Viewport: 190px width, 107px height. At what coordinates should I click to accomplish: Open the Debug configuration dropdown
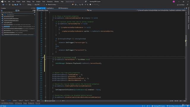(30, 5)
